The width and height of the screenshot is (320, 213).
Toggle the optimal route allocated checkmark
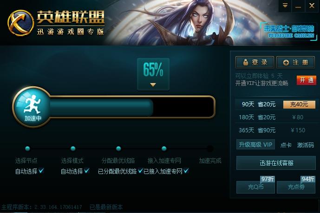coord(140,171)
